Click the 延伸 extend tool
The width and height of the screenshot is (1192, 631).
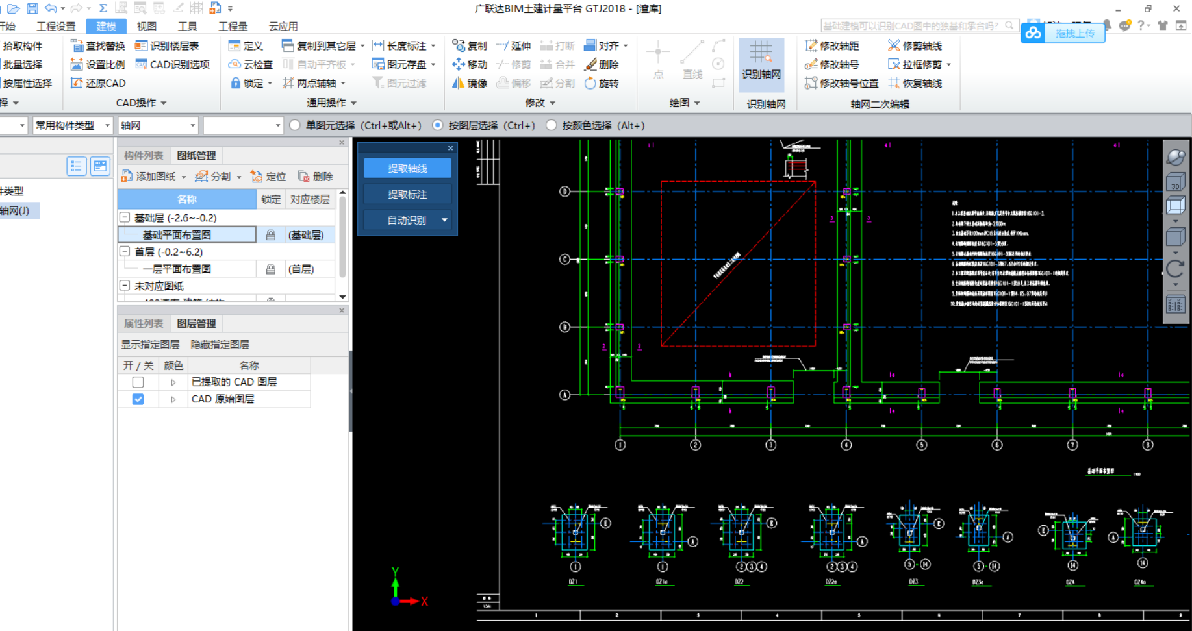coord(514,45)
